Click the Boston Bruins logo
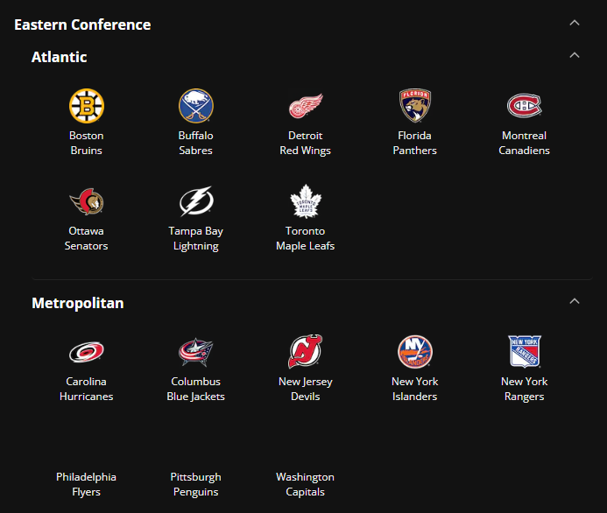The width and height of the screenshot is (607, 513). click(x=87, y=106)
